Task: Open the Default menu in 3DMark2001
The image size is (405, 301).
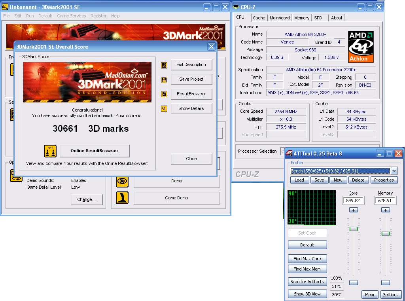Action: coord(45,16)
